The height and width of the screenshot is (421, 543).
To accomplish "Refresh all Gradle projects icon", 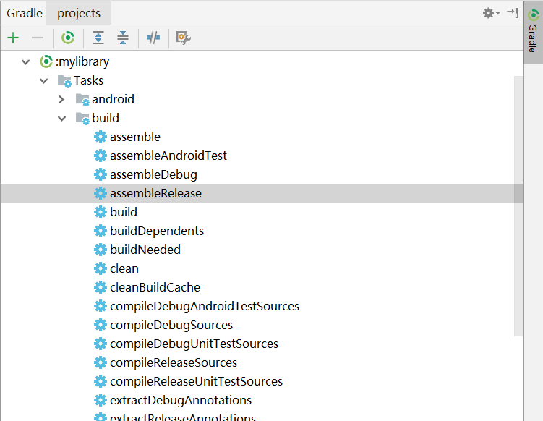I will click(x=68, y=38).
